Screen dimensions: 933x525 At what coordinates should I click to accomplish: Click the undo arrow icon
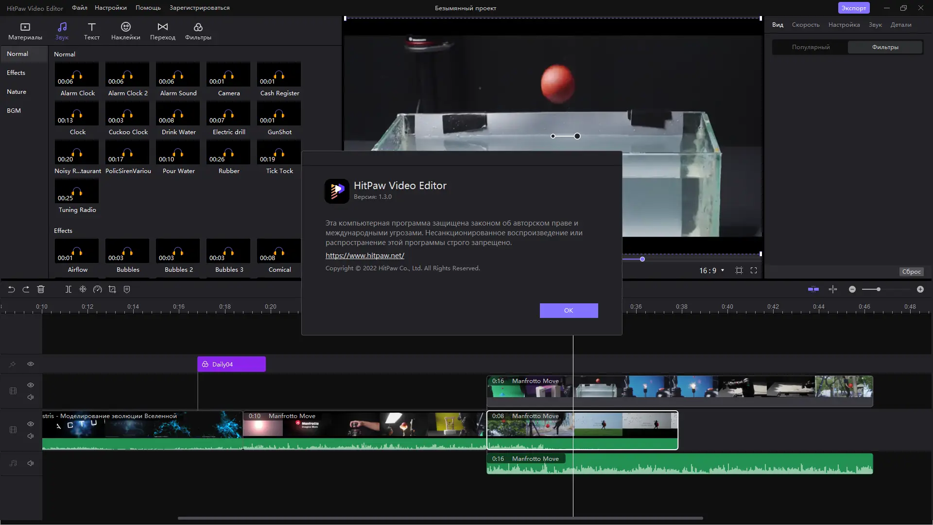point(11,289)
